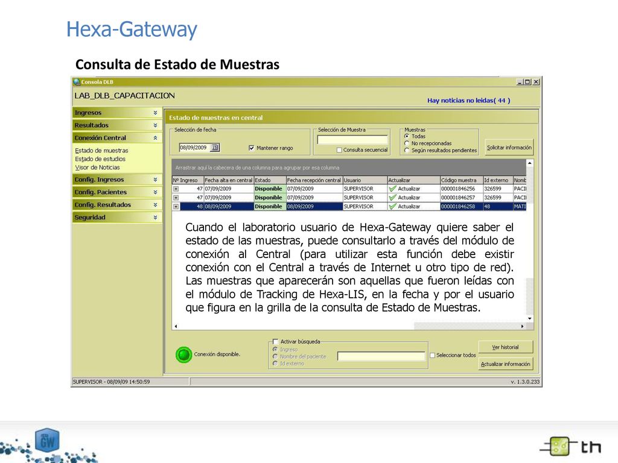The width and height of the screenshot is (618, 463).
Task: Sort by the Id externo column header
Action: point(498,180)
